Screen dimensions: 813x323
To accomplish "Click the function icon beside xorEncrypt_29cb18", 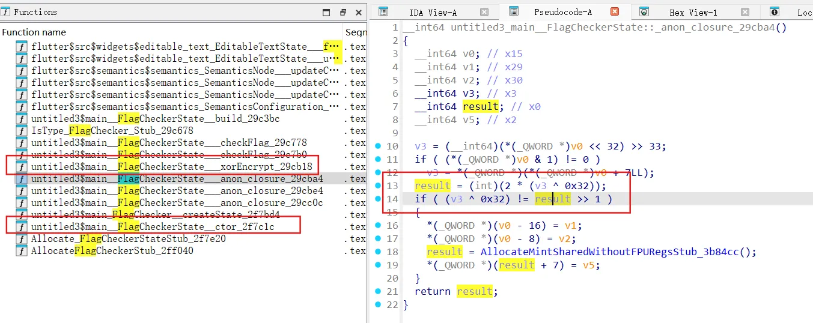I will click(22, 167).
